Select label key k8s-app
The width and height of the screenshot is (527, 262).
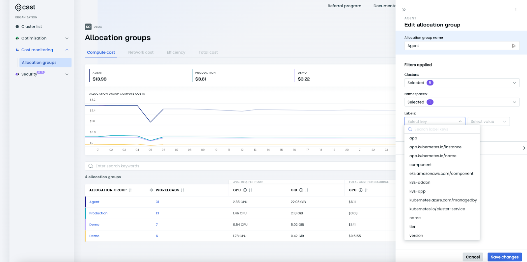[x=442, y=191]
